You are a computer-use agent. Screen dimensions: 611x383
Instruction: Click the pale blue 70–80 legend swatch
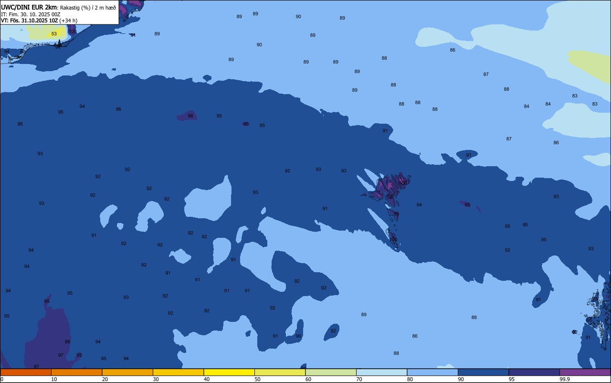381,372
